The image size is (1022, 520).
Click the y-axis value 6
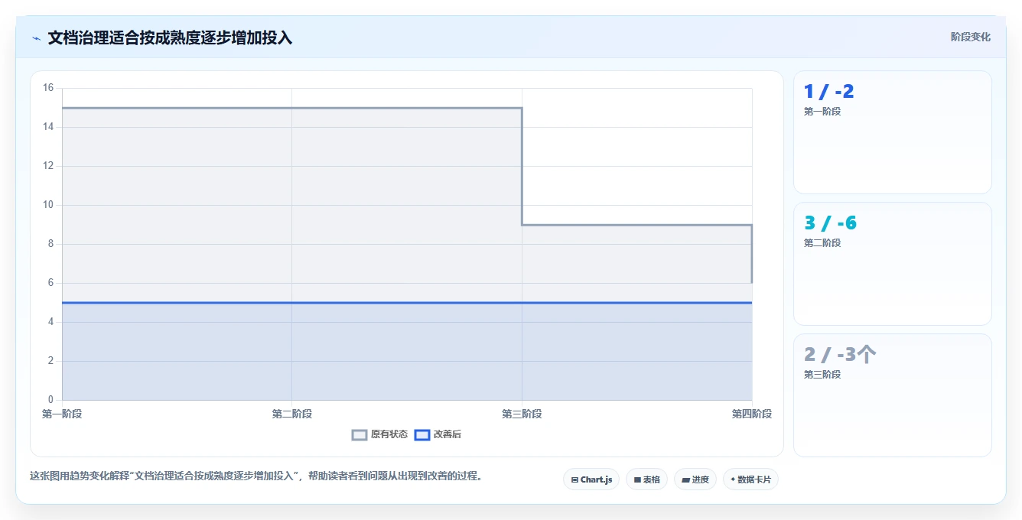[x=50, y=283]
